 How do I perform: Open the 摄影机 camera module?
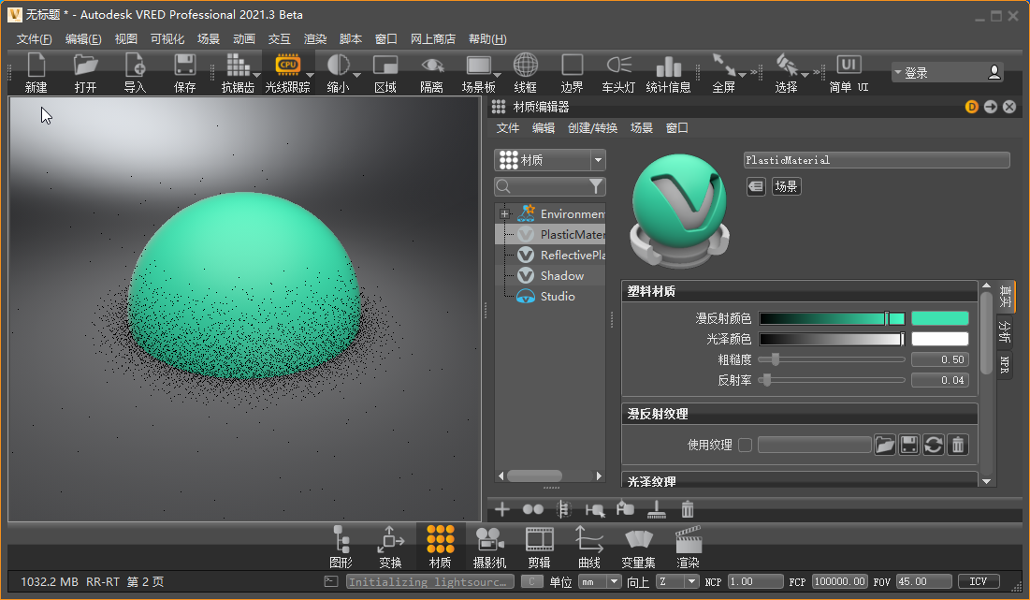pos(489,547)
